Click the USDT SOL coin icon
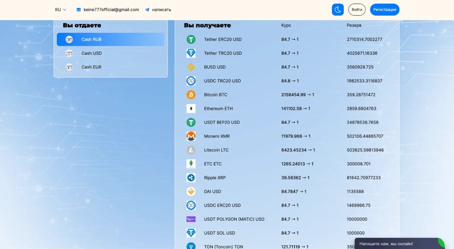Viewport: 454px width, 249px height. coord(191,233)
